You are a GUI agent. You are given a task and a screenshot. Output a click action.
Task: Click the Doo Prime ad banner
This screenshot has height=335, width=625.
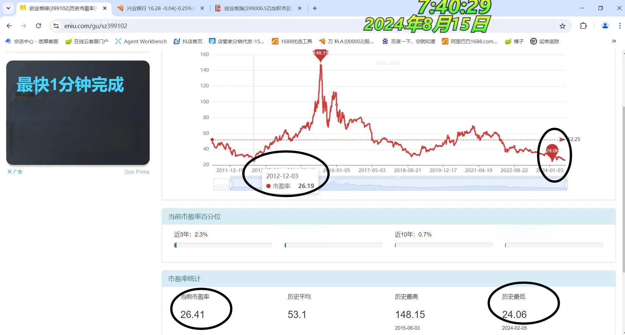137,171
